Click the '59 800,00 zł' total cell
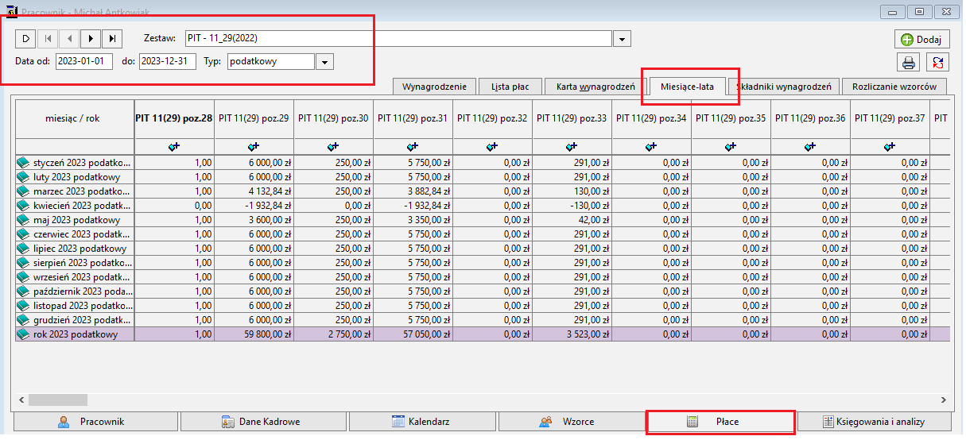 [x=254, y=335]
